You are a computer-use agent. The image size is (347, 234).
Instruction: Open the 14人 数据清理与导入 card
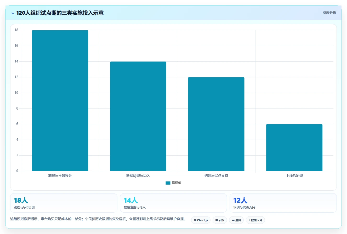click(173, 203)
